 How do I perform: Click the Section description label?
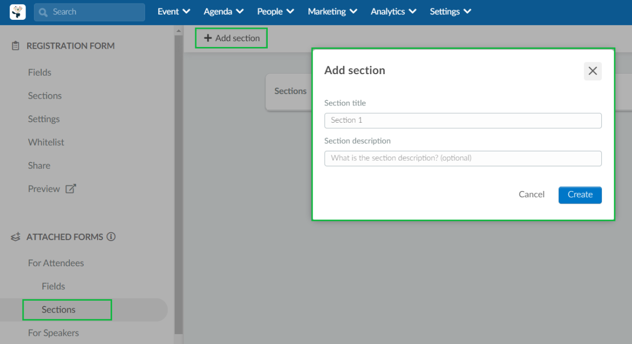[357, 141]
